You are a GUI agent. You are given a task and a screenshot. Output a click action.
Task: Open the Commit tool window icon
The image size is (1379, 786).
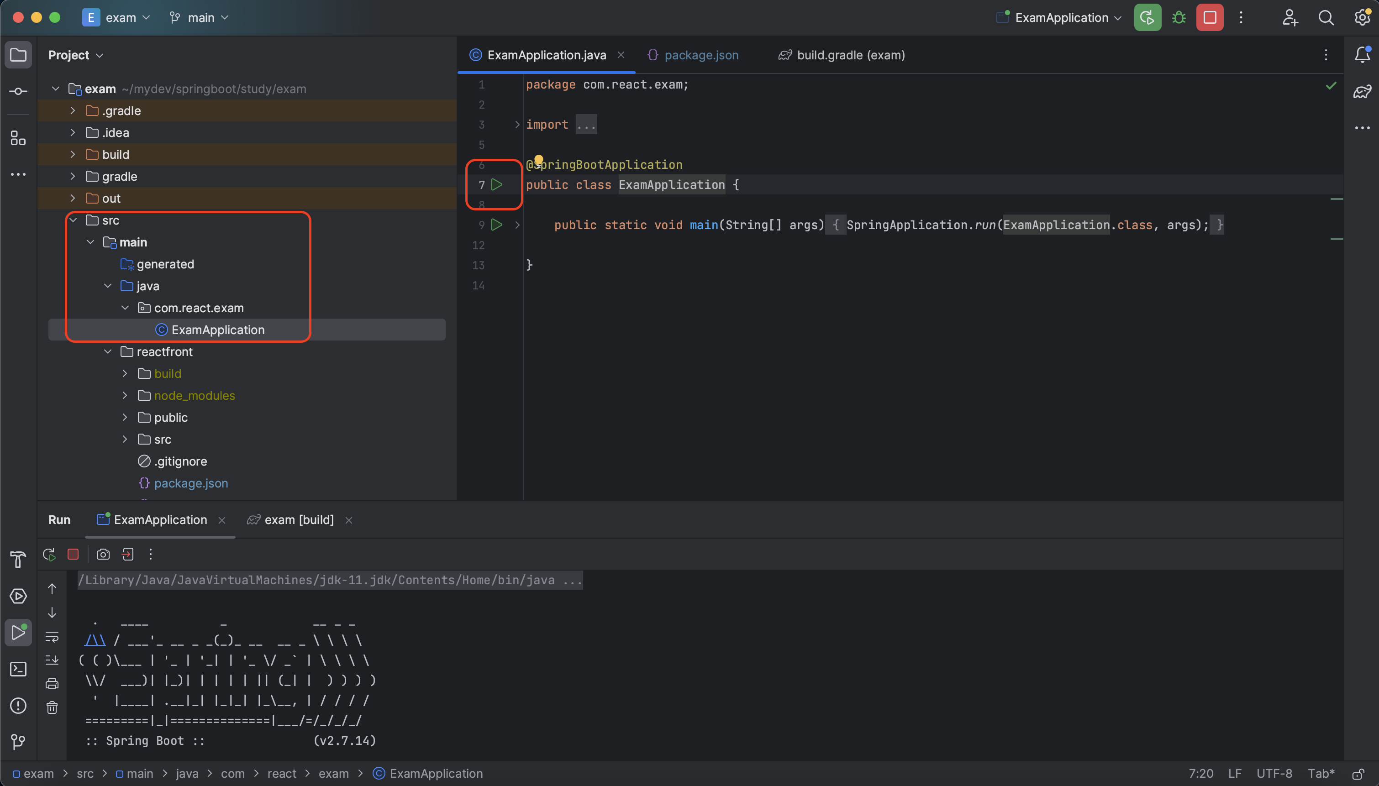coord(18,91)
